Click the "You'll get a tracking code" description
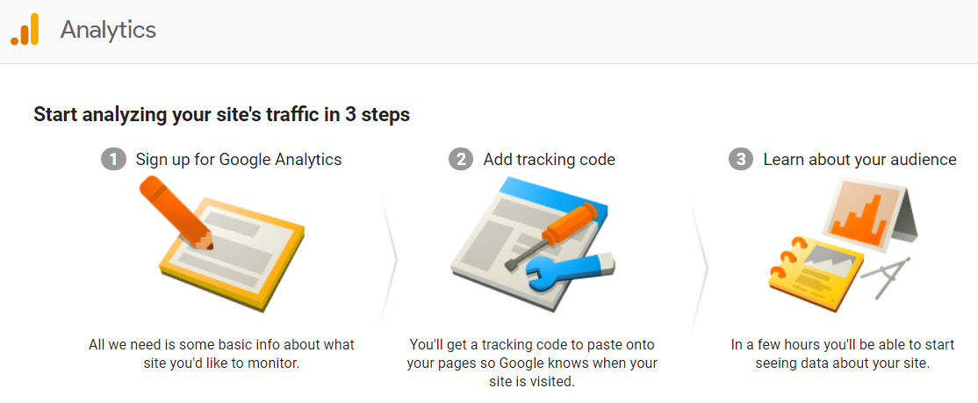Screen dimensions: 978x403 pos(532,363)
